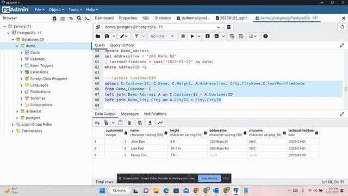Open the Object Explorer toolbar icon
This screenshot has width=348, height=196.
(x=54, y=19)
